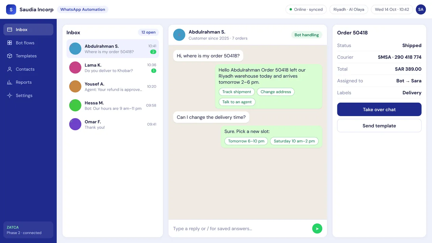Image resolution: width=432 pixels, height=243 pixels.
Task: Click the WhatsApp Automation tag
Action: pos(83,9)
